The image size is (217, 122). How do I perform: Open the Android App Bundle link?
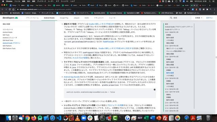72,77
